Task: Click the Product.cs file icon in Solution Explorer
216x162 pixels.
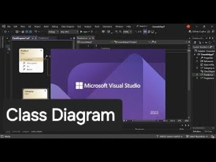Action: (x=202, y=75)
